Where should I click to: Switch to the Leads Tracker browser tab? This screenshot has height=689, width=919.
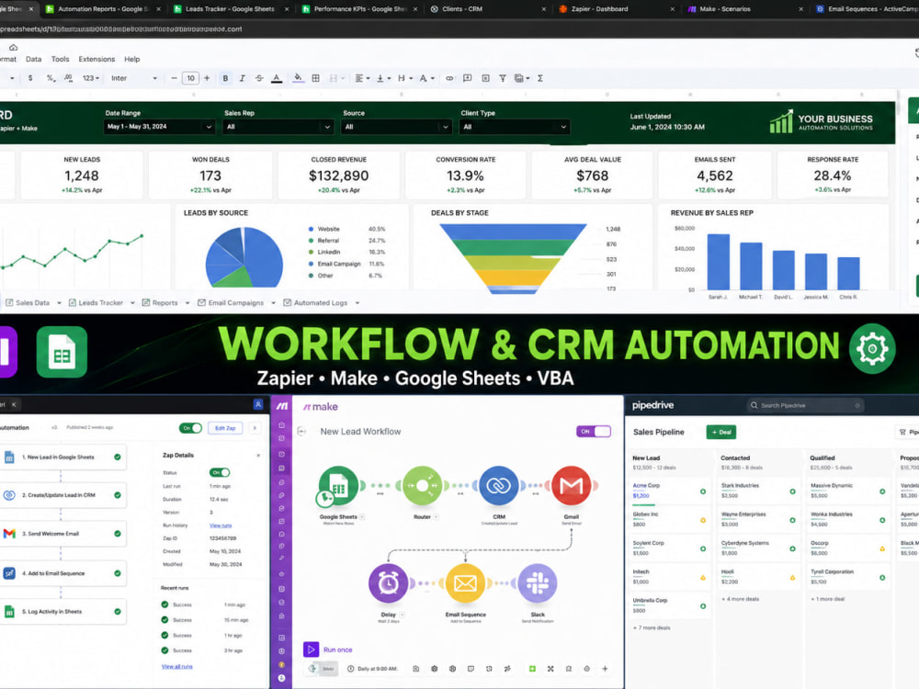[x=231, y=9]
